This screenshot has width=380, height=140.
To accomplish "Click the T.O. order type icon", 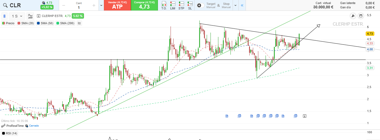I will [x=164, y=5].
